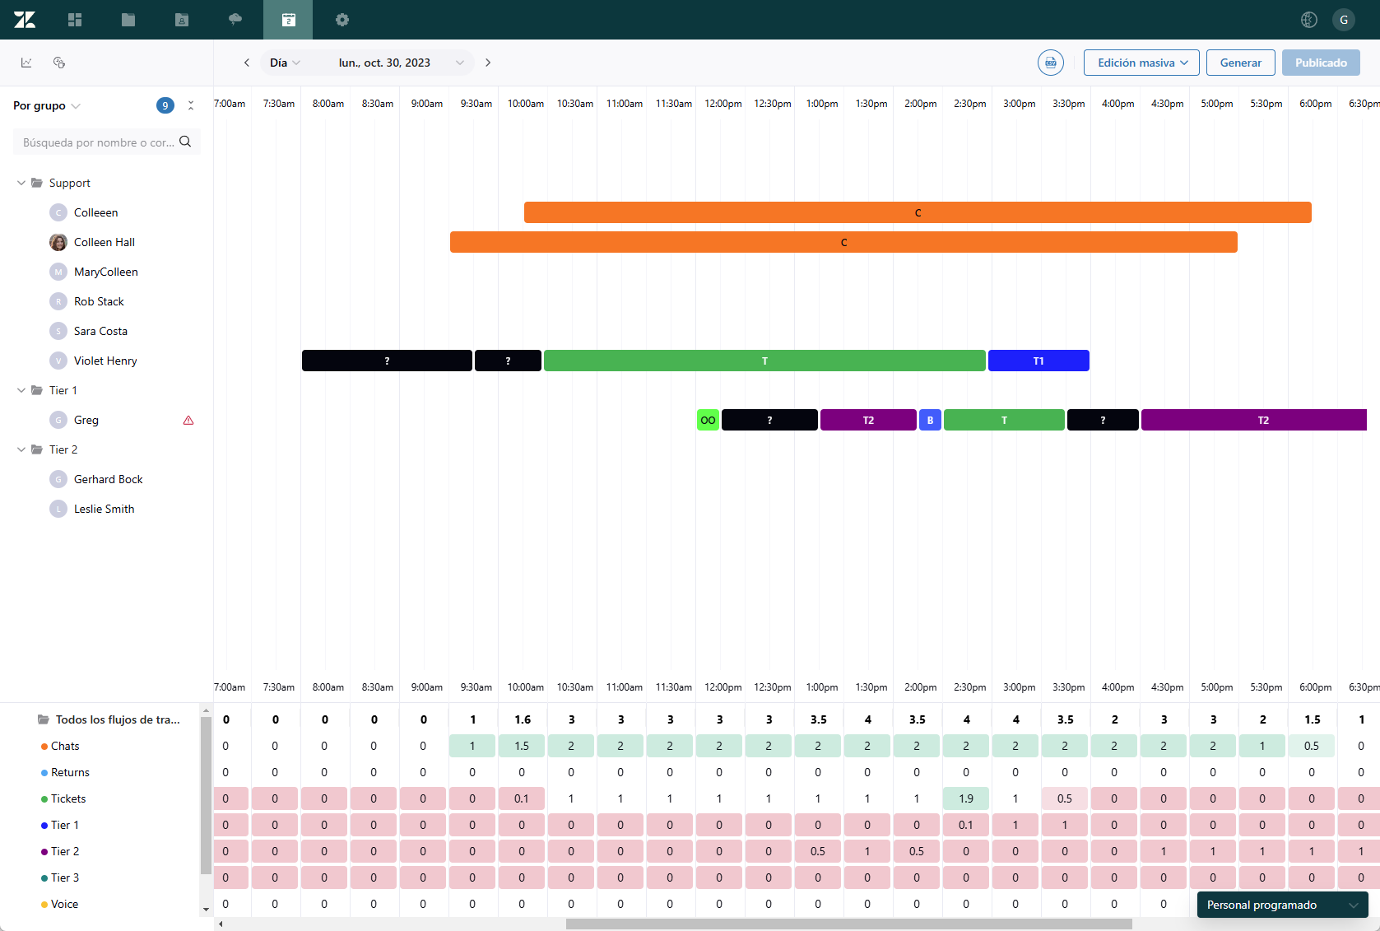Open the Edición masiva dropdown
Viewport: 1380px width, 931px height.
click(1141, 63)
